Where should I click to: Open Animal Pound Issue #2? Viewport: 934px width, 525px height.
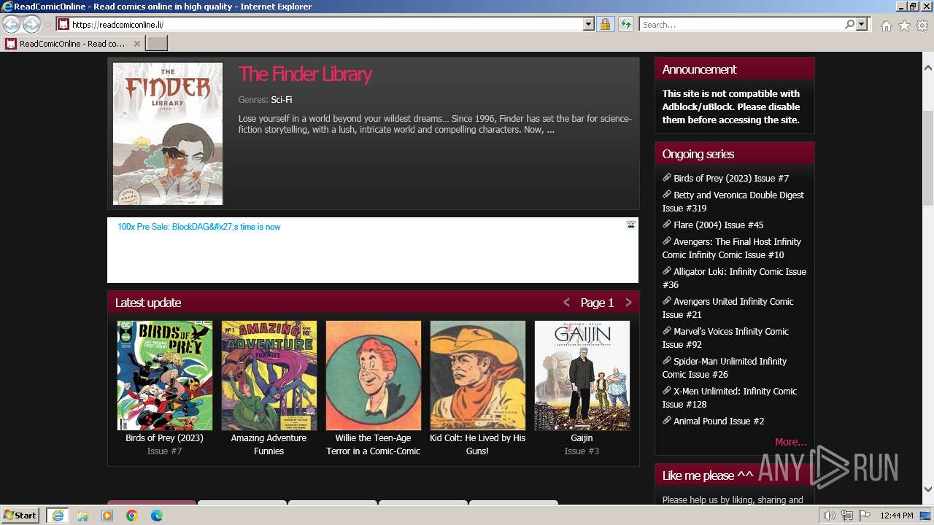pyautogui.click(x=719, y=421)
